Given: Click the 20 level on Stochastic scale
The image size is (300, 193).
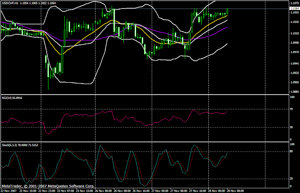Looking at the screenshot, I should [x=291, y=179].
